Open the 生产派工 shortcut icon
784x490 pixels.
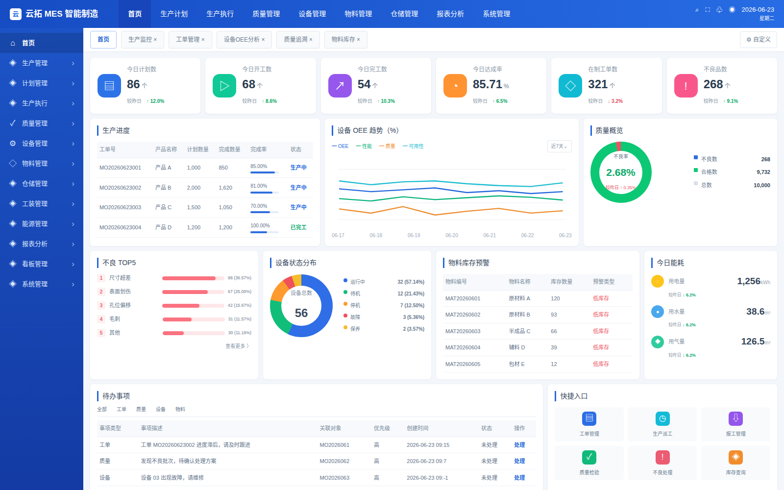(x=662, y=418)
